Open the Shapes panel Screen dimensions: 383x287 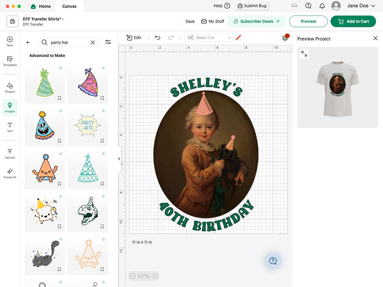coord(10,87)
